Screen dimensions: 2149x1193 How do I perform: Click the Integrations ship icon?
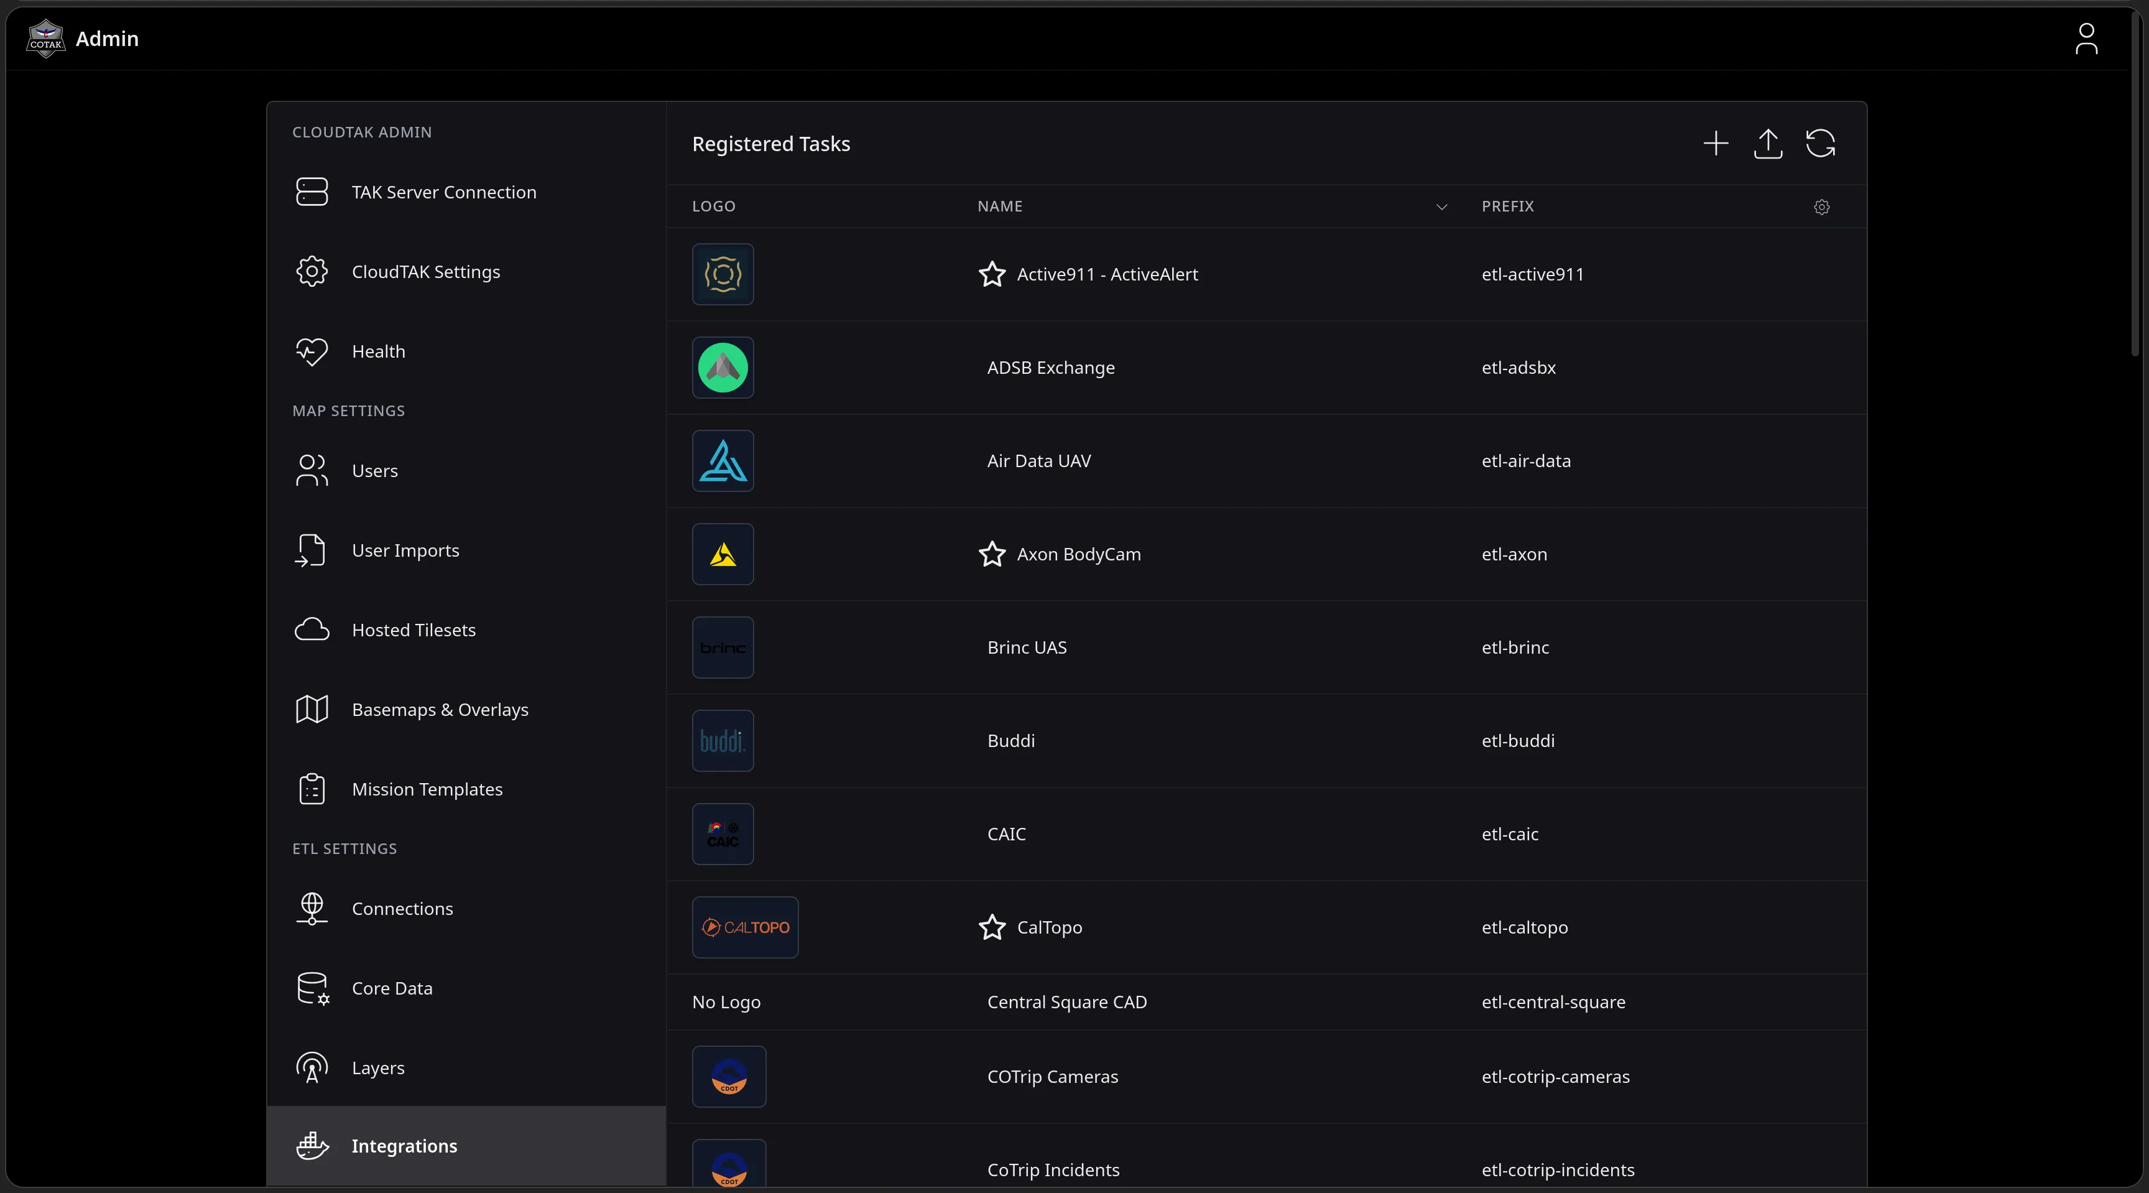pos(313,1146)
